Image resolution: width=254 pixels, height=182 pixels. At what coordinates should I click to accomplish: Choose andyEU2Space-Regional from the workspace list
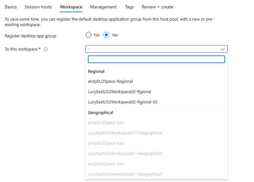point(110,81)
